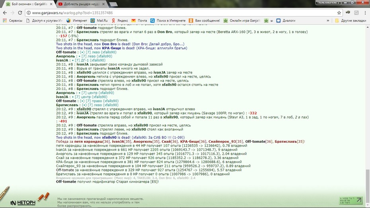370x208 pixels.
Task: Close the Доблесть рыцаря YouTube tab
Action: (x=103, y=4)
